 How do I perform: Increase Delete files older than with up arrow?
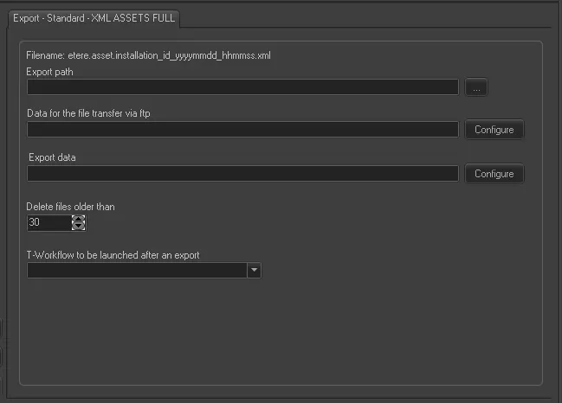[79, 219]
